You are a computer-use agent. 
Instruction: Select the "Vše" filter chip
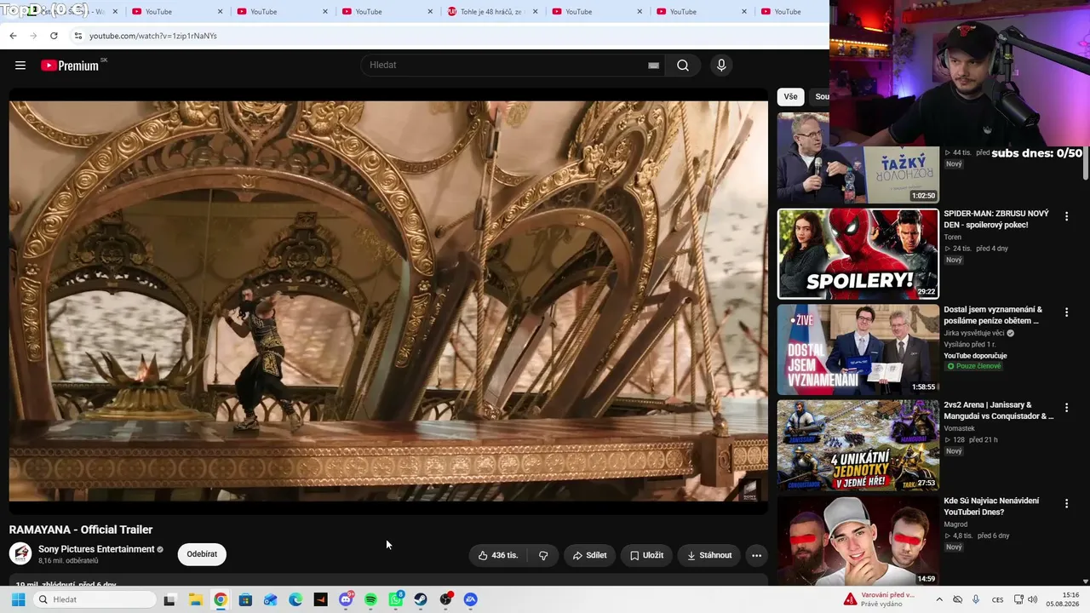tap(791, 96)
